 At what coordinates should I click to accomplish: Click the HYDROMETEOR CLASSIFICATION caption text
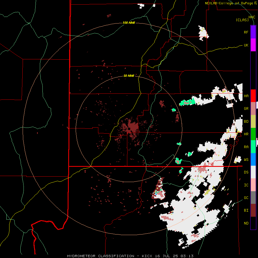101,256
